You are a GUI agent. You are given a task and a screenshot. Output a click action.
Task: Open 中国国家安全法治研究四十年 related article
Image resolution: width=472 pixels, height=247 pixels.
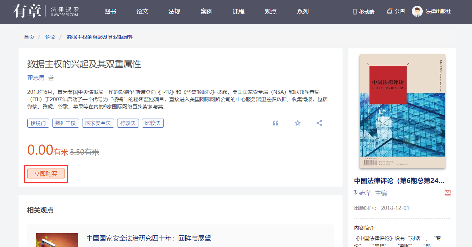pyautogui.click(x=148, y=238)
